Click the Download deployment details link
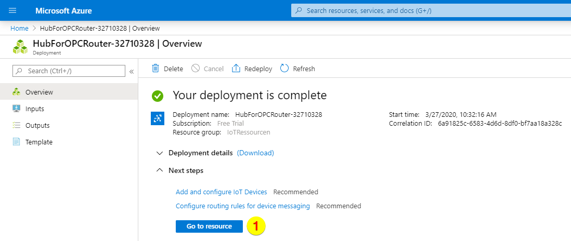571x241 pixels. pyautogui.click(x=255, y=153)
